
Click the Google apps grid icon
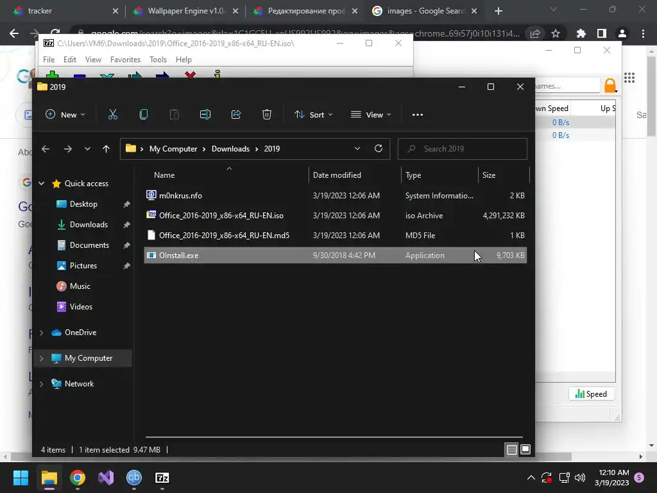[x=629, y=78]
